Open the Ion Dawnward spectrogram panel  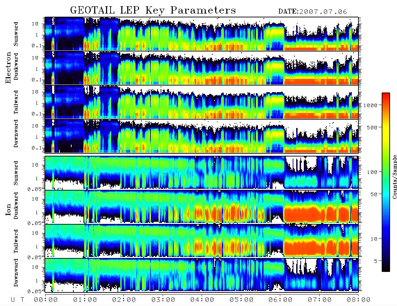pyautogui.click(x=202, y=275)
